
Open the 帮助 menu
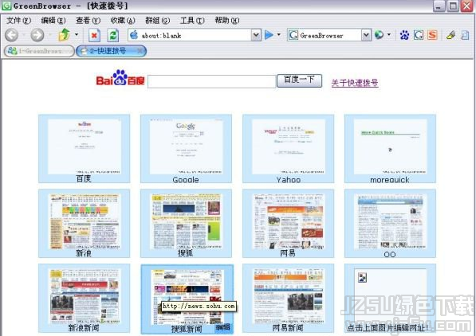pos(226,21)
